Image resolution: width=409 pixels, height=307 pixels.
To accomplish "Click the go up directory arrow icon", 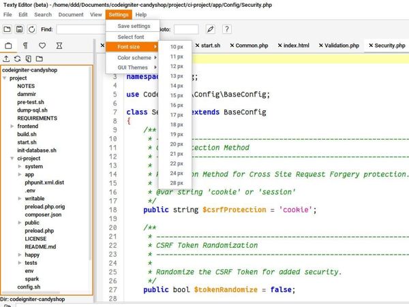I will click(x=7, y=59).
